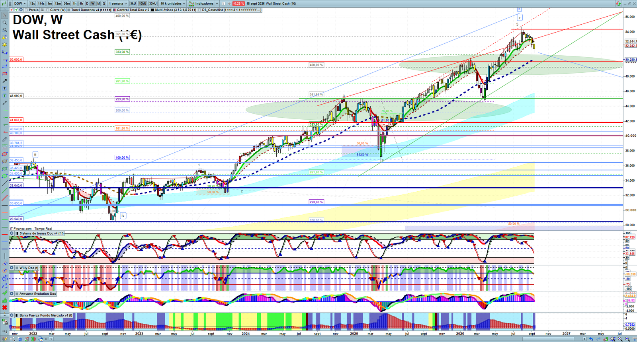Click the chart-type icon in top-left corner

[4, 3]
